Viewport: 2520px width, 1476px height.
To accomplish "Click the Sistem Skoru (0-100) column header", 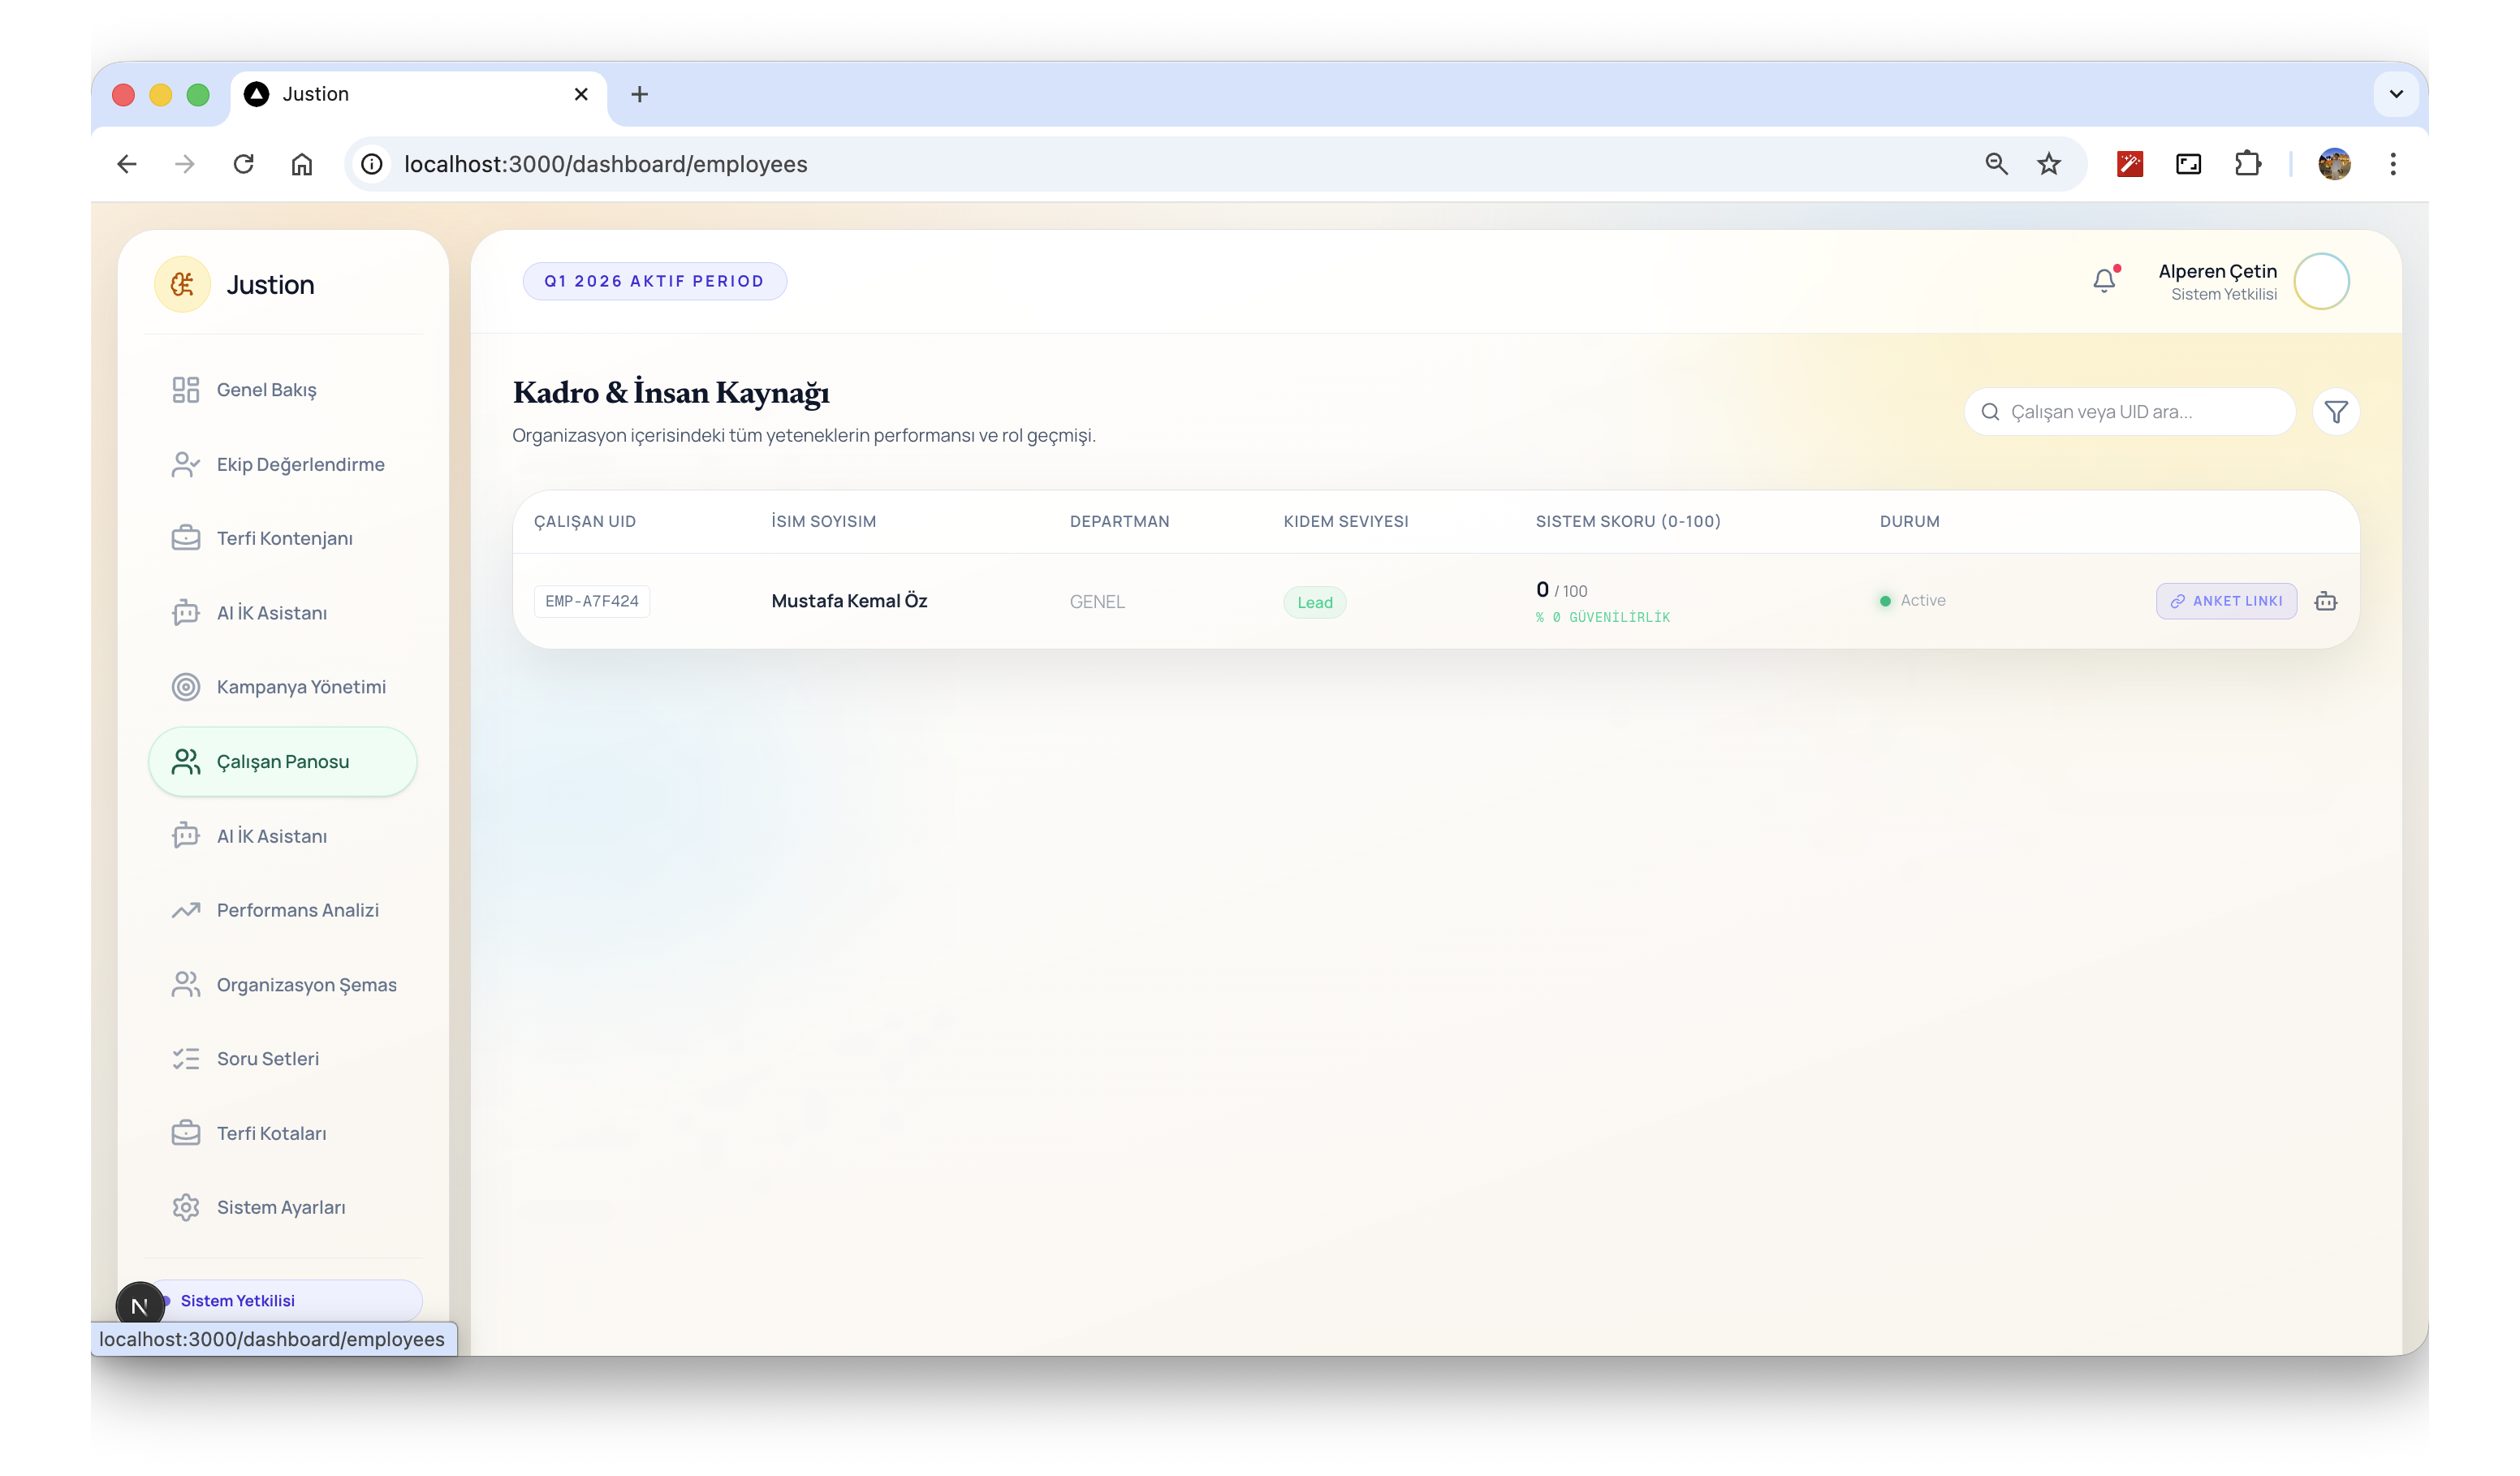I will pyautogui.click(x=1628, y=522).
